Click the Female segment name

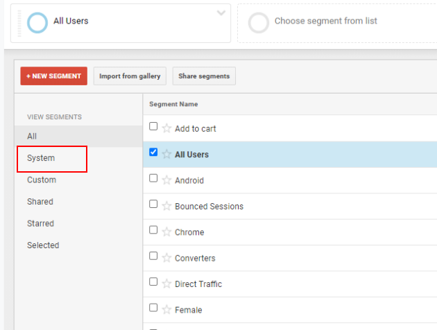189,310
